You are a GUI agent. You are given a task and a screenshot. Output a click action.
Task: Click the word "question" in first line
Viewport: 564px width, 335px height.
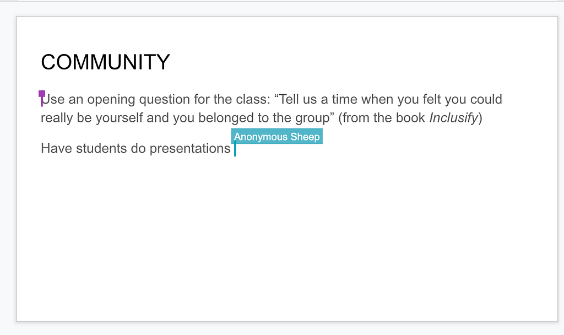coord(164,100)
